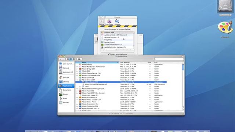Expand the Legal subfolder
This screenshot has width=235, height=132.
click(80, 87)
